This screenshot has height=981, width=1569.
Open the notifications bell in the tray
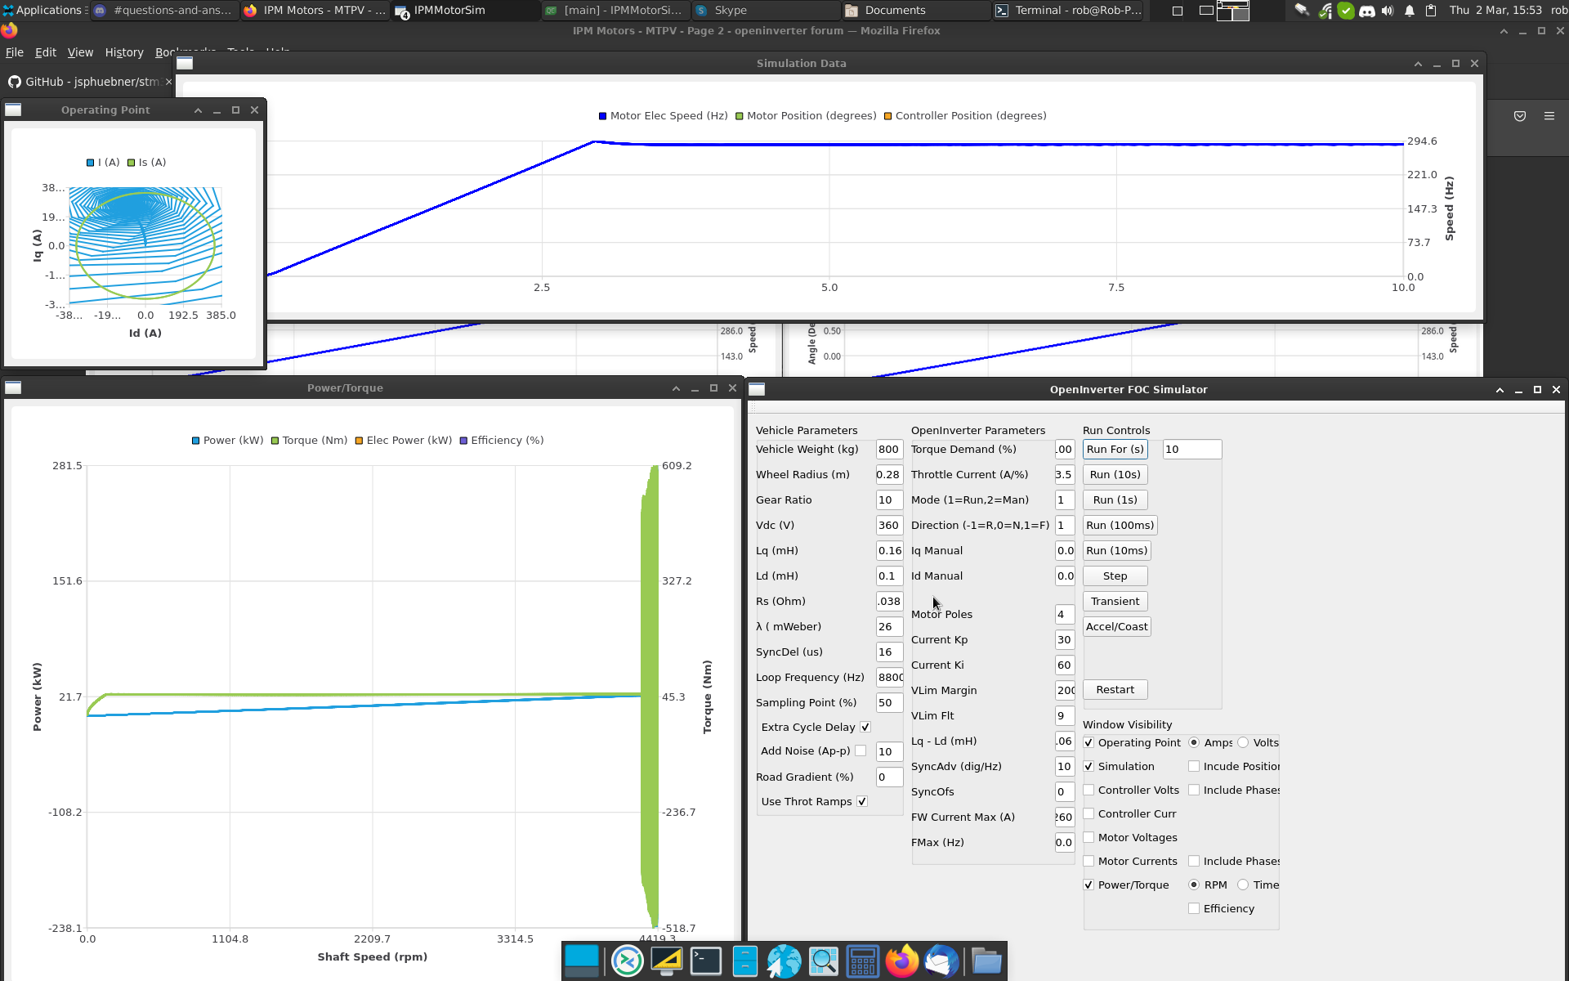point(1409,11)
